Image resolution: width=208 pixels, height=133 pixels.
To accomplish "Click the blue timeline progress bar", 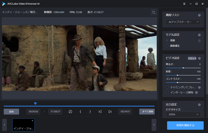I will coord(79,106).
